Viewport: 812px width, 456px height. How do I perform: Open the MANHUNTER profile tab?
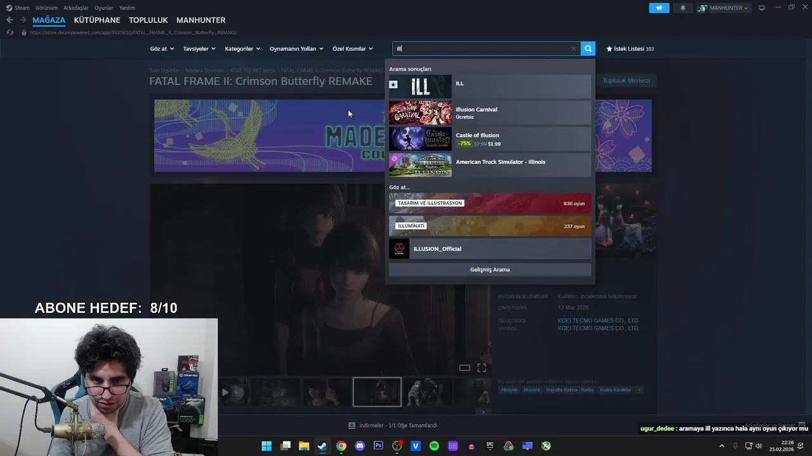201,20
